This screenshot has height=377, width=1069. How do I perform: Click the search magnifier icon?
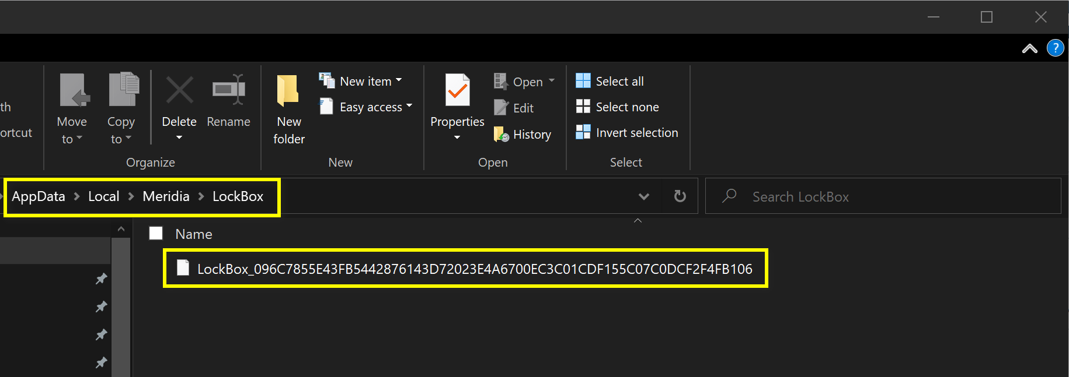click(x=729, y=196)
